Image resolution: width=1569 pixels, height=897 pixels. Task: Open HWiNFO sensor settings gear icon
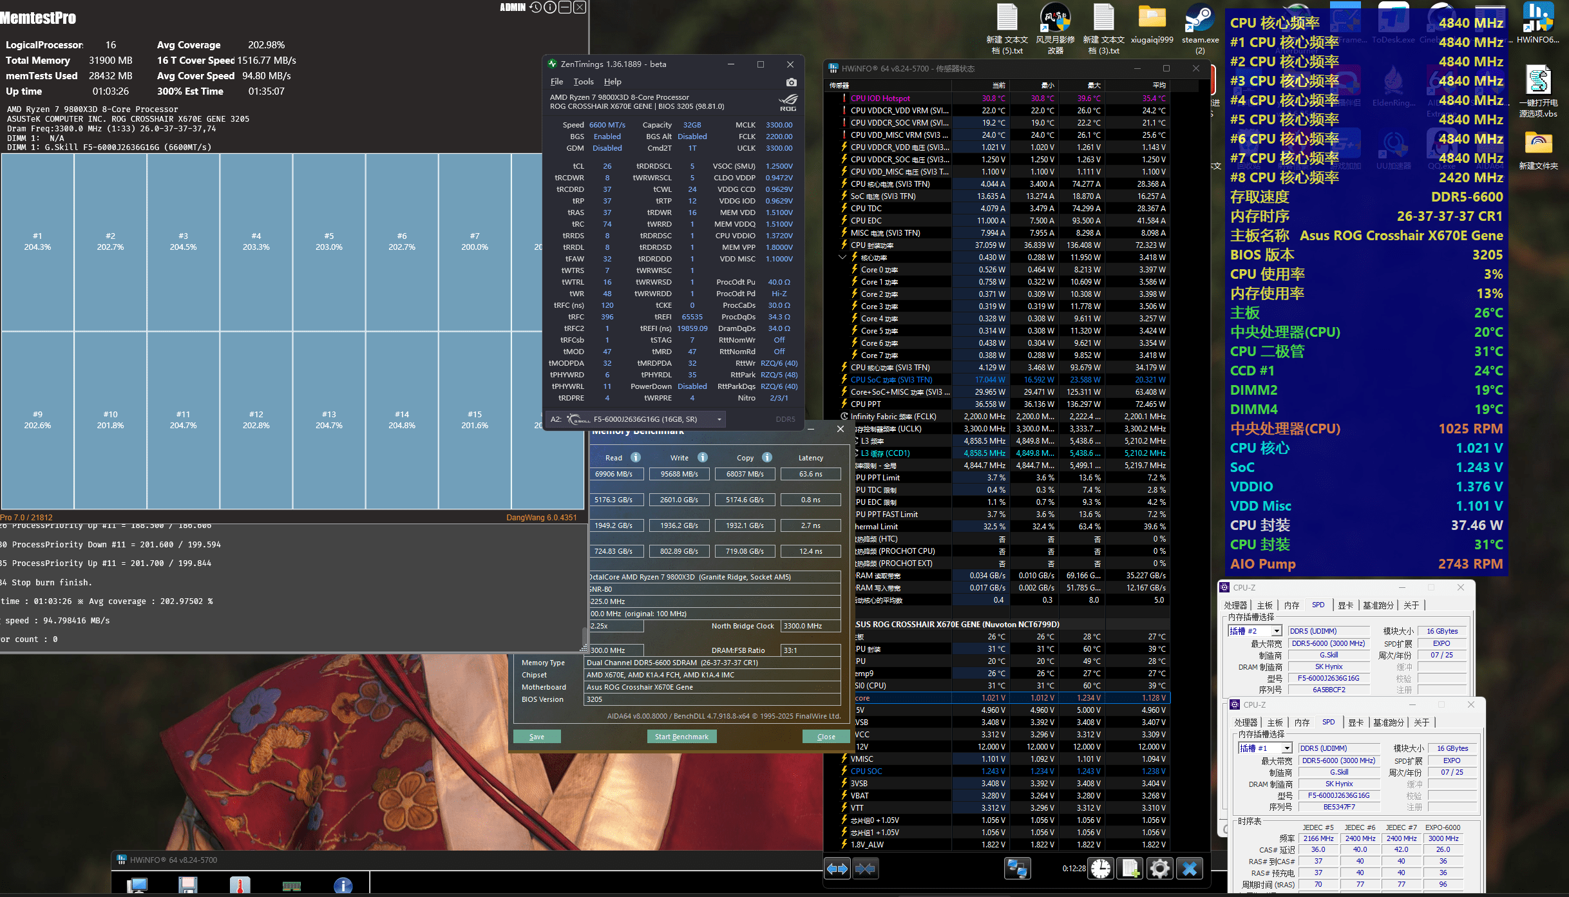(x=1159, y=869)
